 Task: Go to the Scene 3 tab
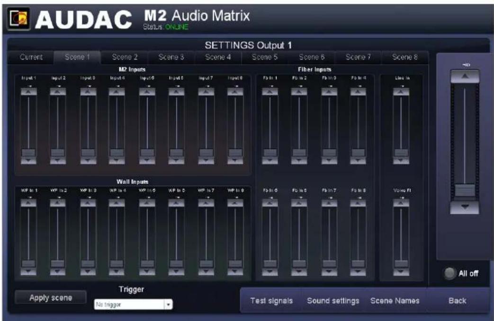pos(171,57)
